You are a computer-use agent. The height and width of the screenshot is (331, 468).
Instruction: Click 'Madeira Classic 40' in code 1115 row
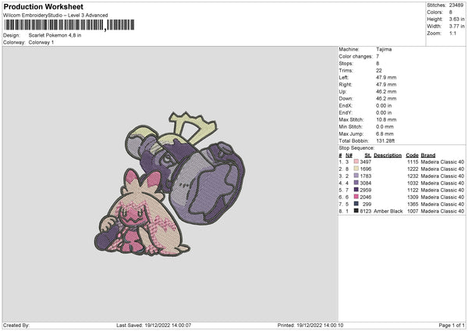pos(442,162)
